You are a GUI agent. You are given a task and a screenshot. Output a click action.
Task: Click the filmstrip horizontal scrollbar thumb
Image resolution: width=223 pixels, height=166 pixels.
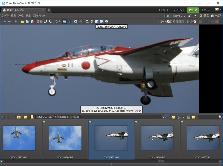click(x=161, y=162)
